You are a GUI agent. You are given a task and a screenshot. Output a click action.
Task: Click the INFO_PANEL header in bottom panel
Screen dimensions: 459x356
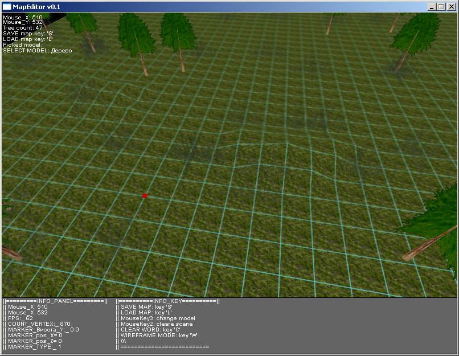click(55, 301)
